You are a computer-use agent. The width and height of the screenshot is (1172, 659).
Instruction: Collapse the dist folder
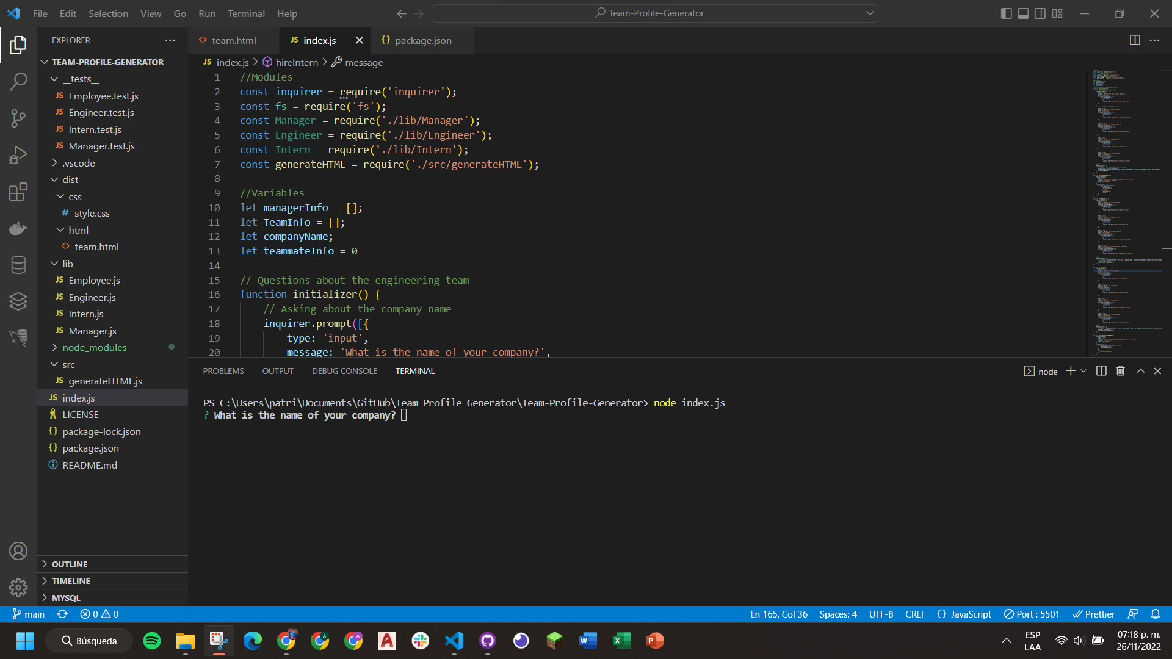pos(71,179)
